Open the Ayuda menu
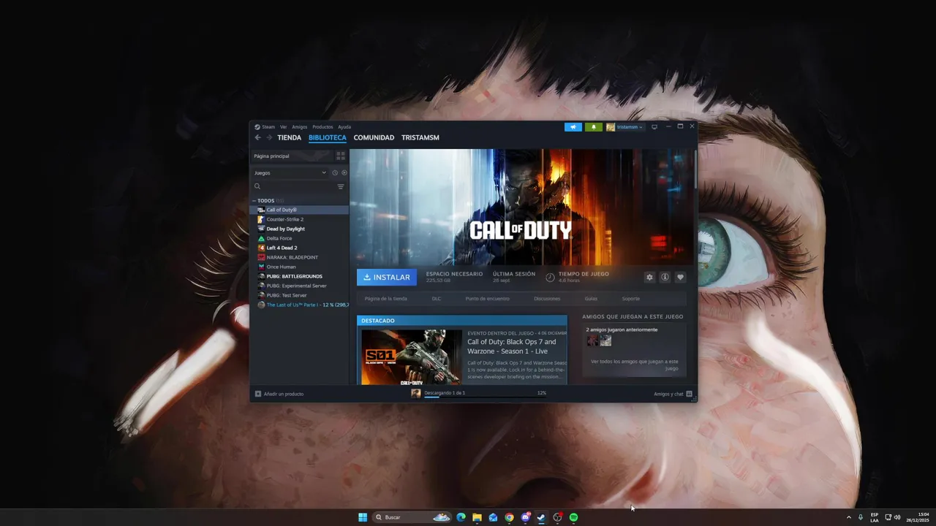The width and height of the screenshot is (936, 526). pyautogui.click(x=344, y=127)
